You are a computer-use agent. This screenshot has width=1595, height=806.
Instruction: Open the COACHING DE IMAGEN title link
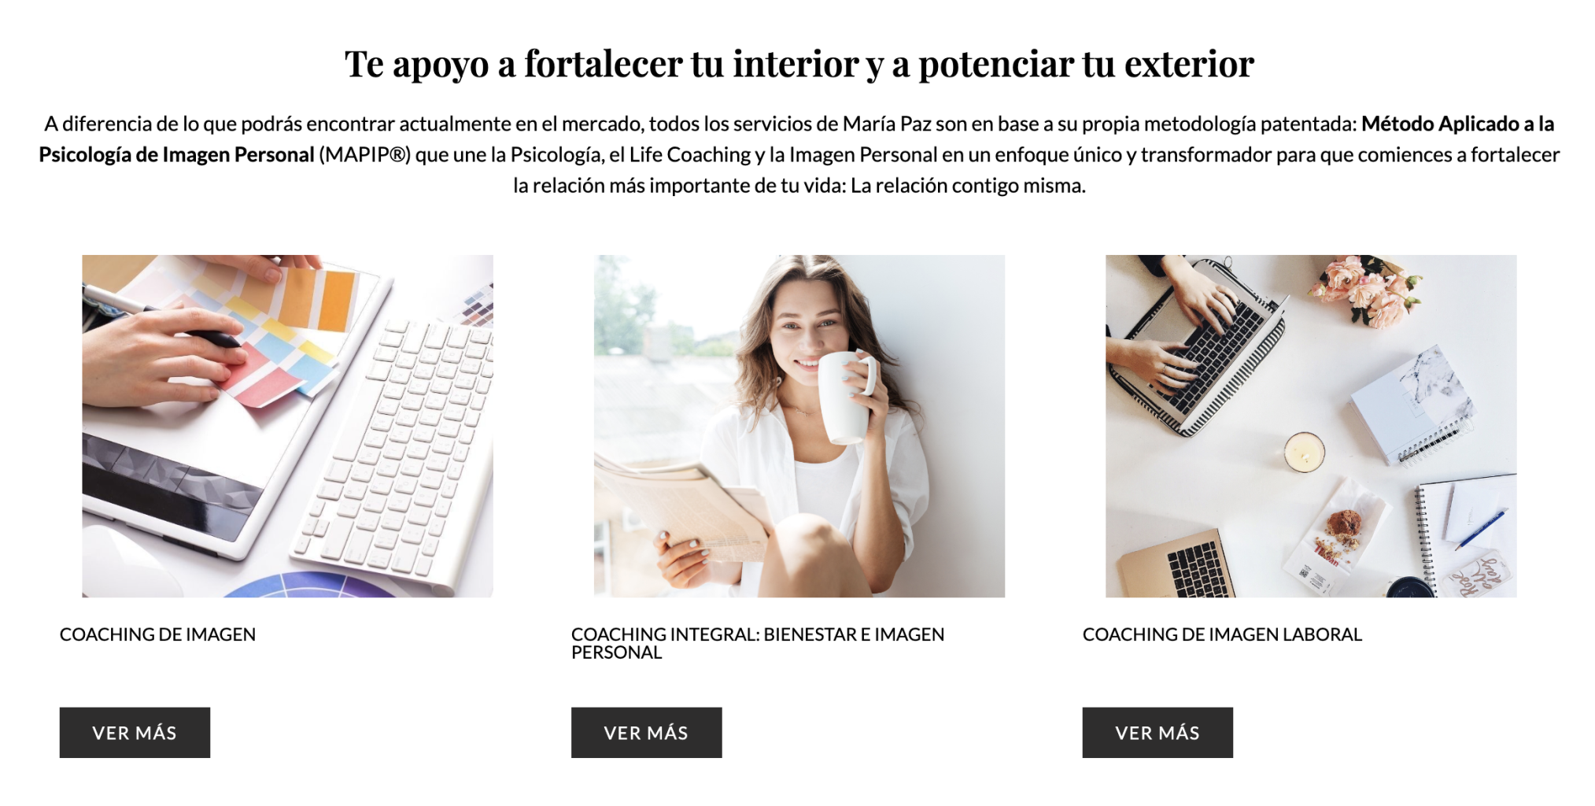157,634
